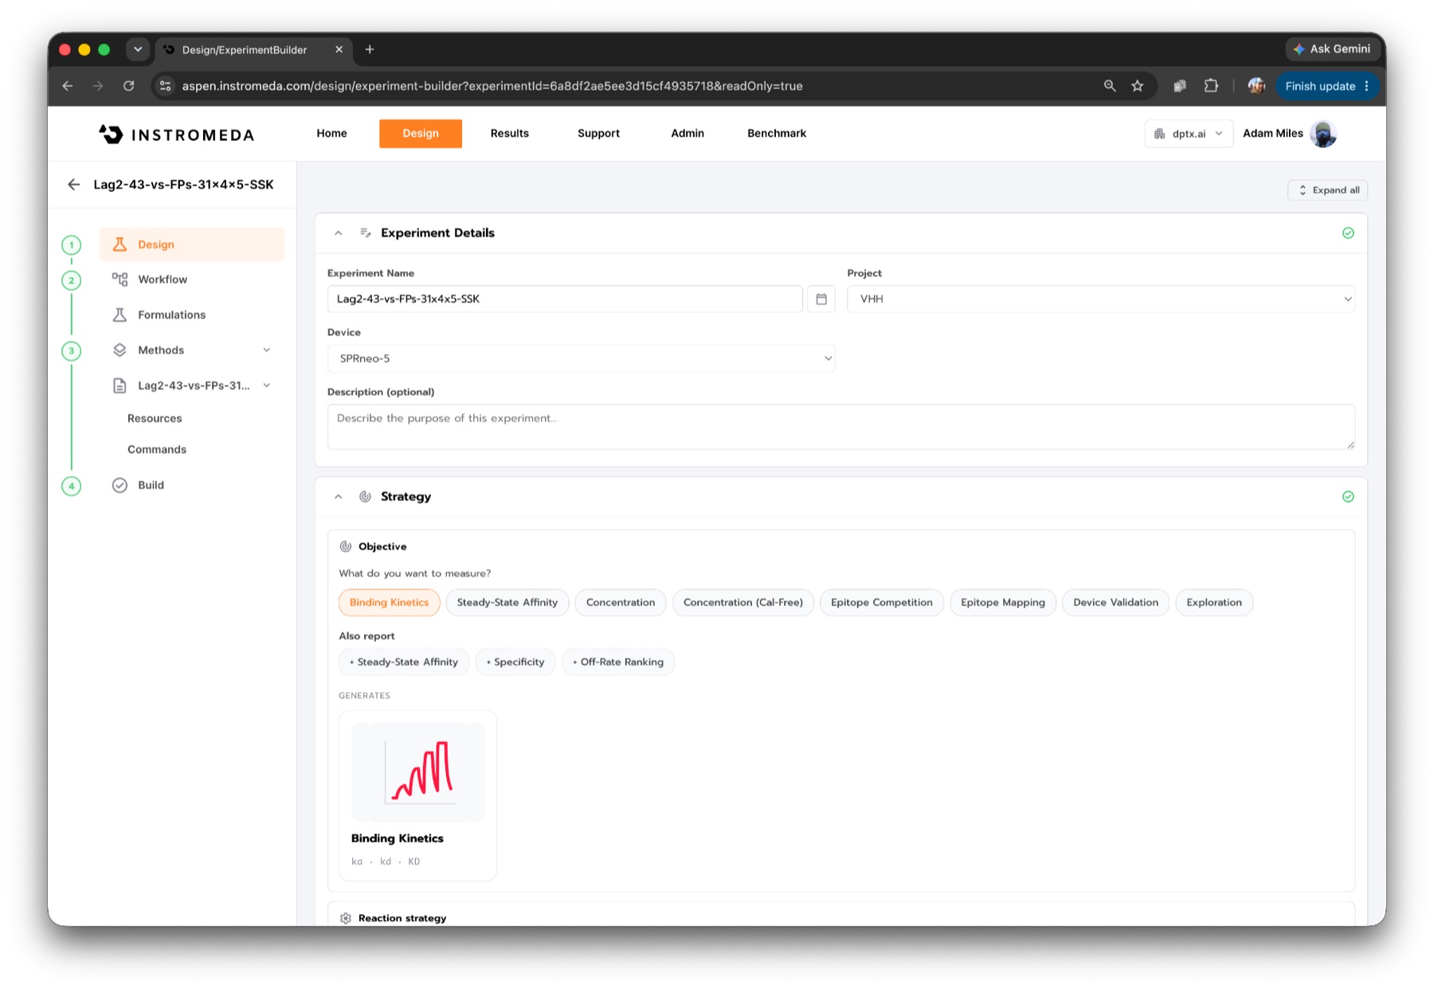This screenshot has height=989, width=1434.
Task: Select the Steady-State Affinity objective chip
Action: click(507, 603)
